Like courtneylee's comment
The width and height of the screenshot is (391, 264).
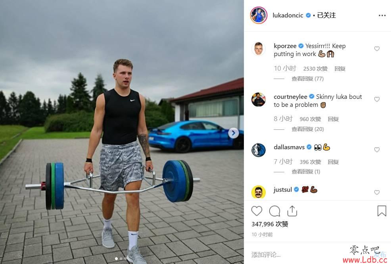click(377, 99)
